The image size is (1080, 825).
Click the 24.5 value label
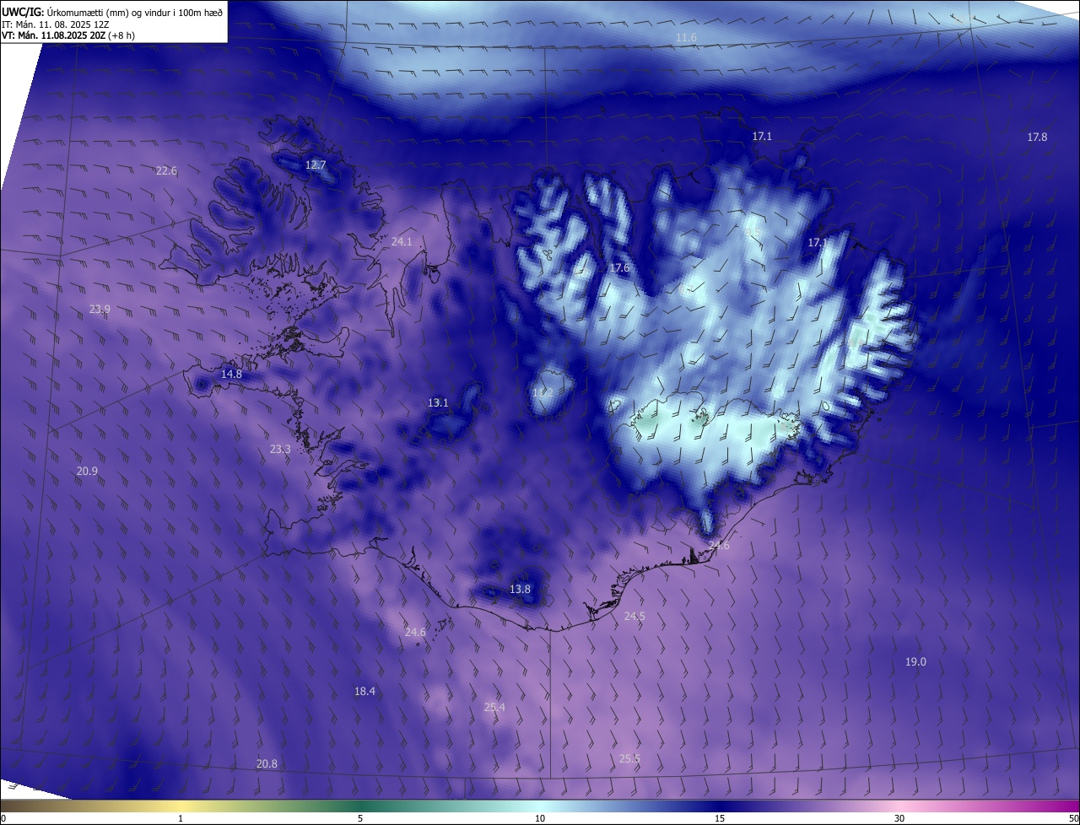point(634,616)
